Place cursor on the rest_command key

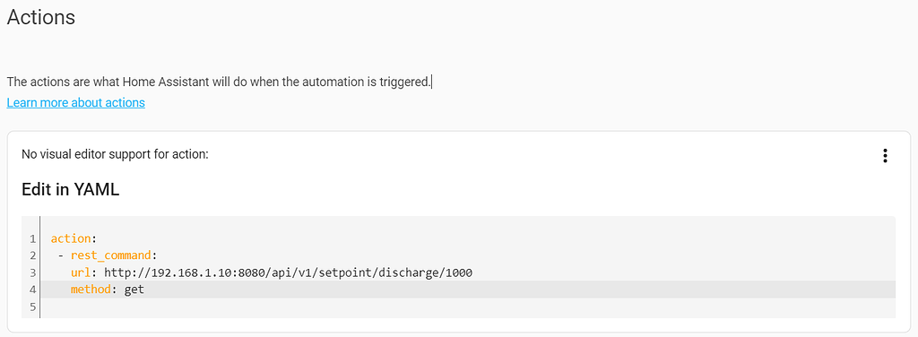point(109,255)
